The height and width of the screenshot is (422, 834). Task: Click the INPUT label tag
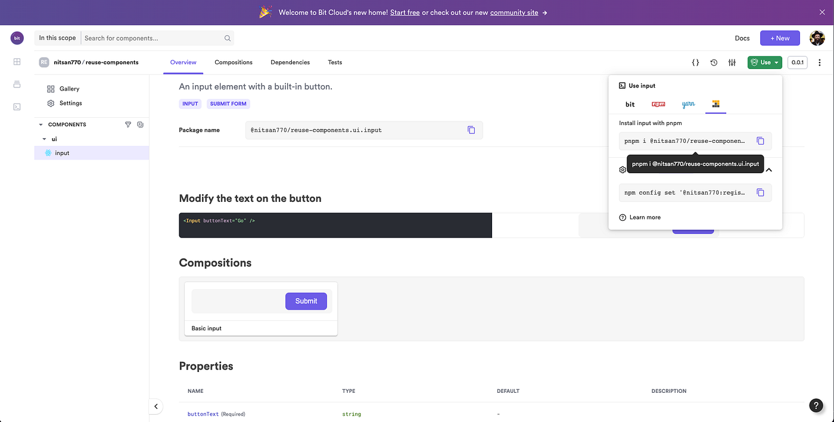(x=190, y=104)
